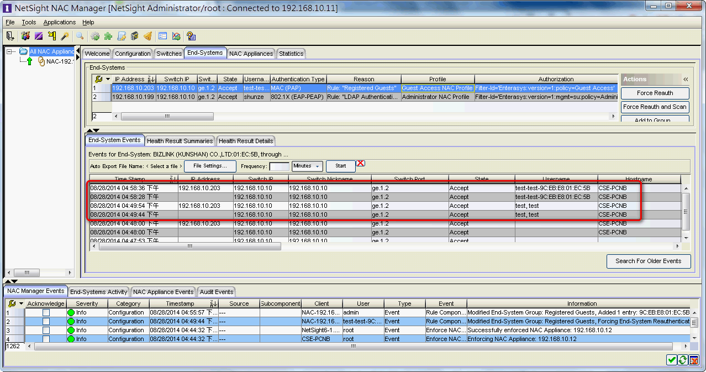Click the blue list panel toolbar icon
Viewport: 706px width, 372px height.
pos(163,36)
